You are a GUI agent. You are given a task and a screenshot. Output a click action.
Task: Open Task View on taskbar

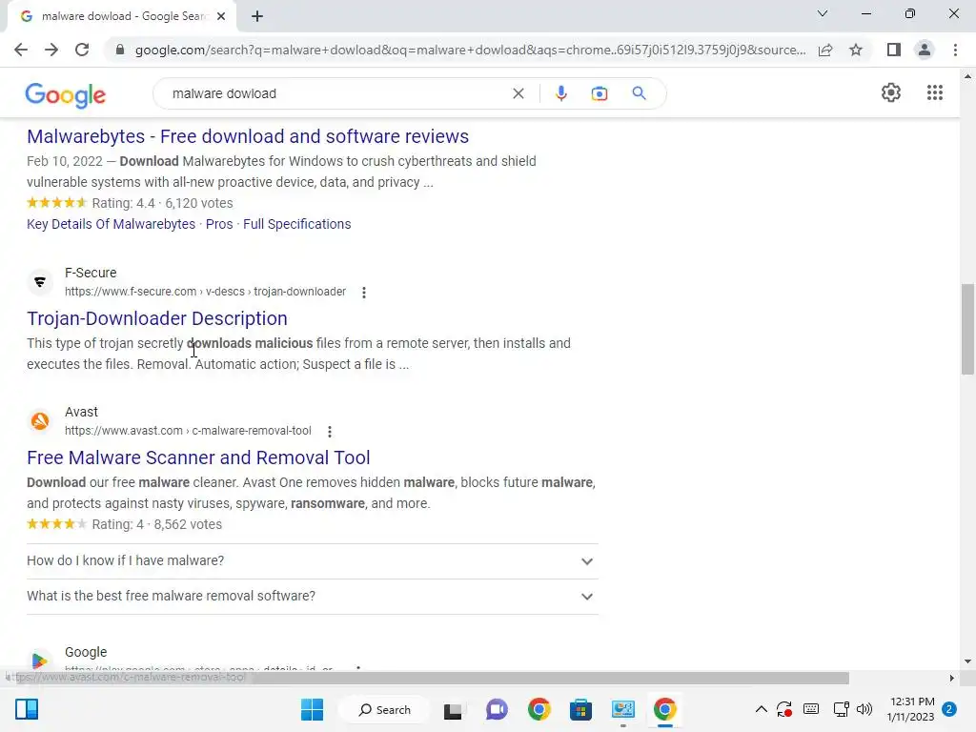pyautogui.click(x=453, y=709)
